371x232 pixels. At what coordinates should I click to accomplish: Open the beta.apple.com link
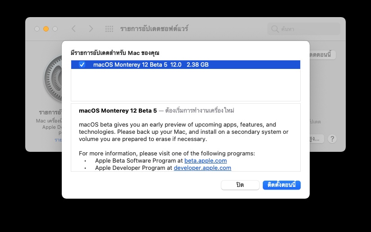point(205,160)
